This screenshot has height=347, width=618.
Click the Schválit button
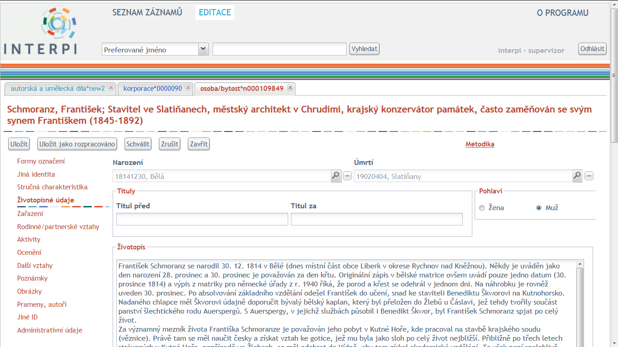click(x=138, y=144)
